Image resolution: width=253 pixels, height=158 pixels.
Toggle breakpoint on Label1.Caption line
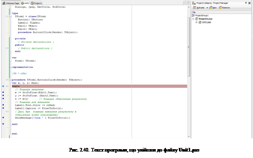[3, 108]
